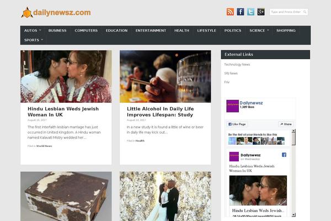Click the purple avatar in the Facebook post
Image resolution: width=331 pixels, height=221 pixels.
point(234,157)
